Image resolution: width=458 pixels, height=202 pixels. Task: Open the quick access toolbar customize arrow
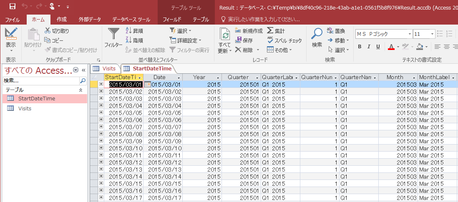[x=68, y=6]
